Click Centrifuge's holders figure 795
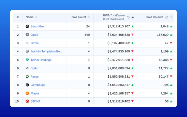Image resolution: width=187 pixels, height=117 pixels. pyautogui.click(x=166, y=85)
